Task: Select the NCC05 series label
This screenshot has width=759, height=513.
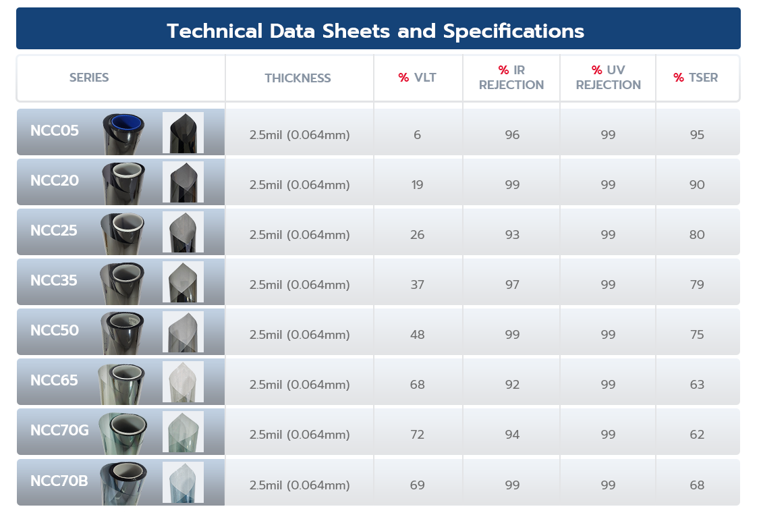Action: coord(54,131)
